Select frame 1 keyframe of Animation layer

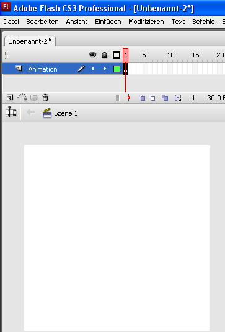pos(125,69)
